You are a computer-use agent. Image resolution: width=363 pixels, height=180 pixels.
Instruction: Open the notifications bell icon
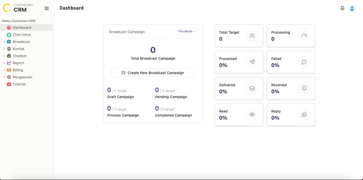(x=342, y=8)
